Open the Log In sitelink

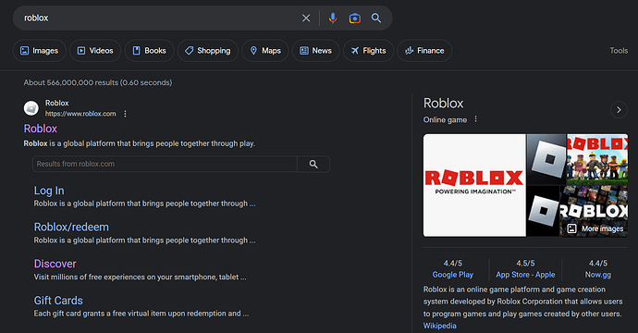(x=49, y=191)
